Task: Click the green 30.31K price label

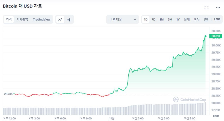Action: (216, 36)
